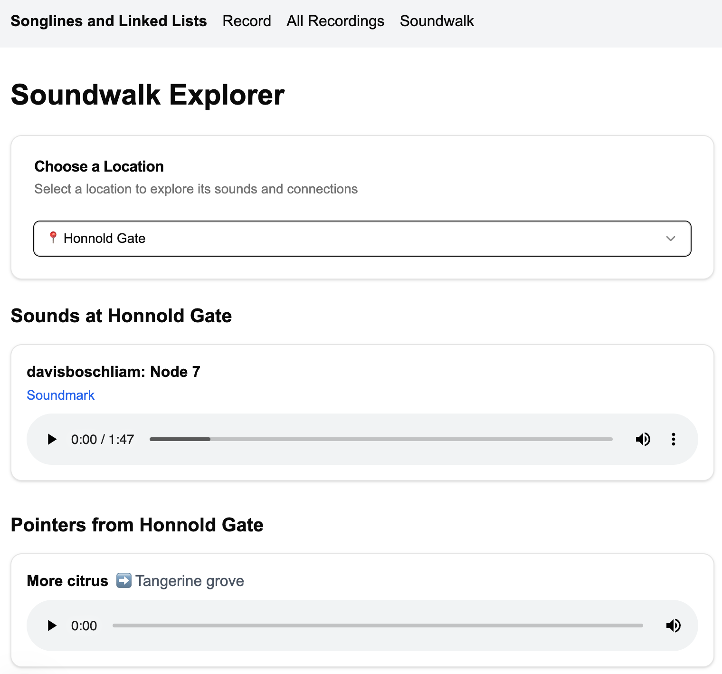This screenshot has width=722, height=674.
Task: Go to Songlines and Linked Lists home
Action: pos(109,21)
